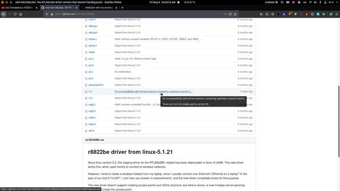Image resolution: width=340 pixels, height=191 pixels.
Task: Open the battery indicator in top bar
Action: (x=325, y=2)
